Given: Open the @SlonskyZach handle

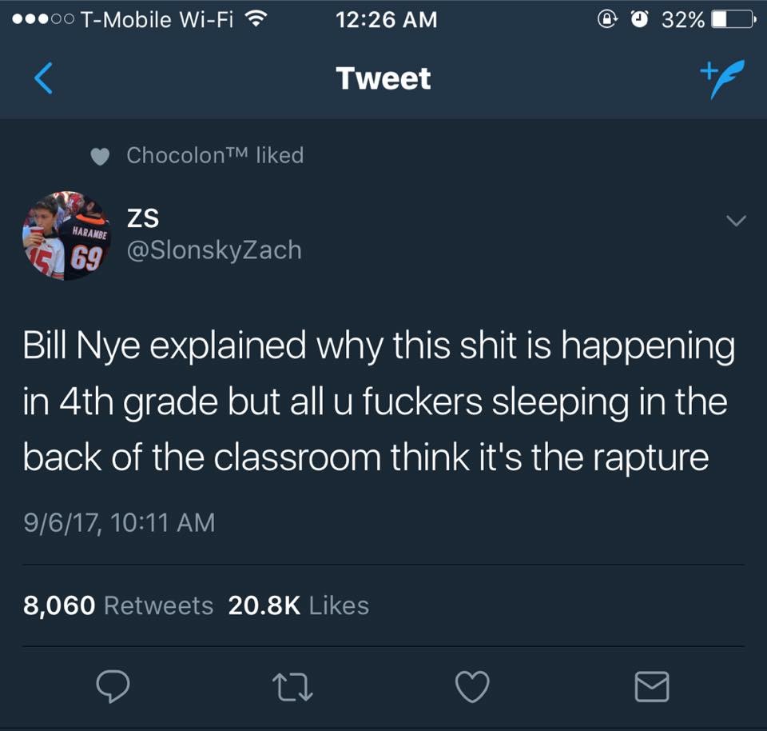Looking at the screenshot, I should pyautogui.click(x=214, y=250).
